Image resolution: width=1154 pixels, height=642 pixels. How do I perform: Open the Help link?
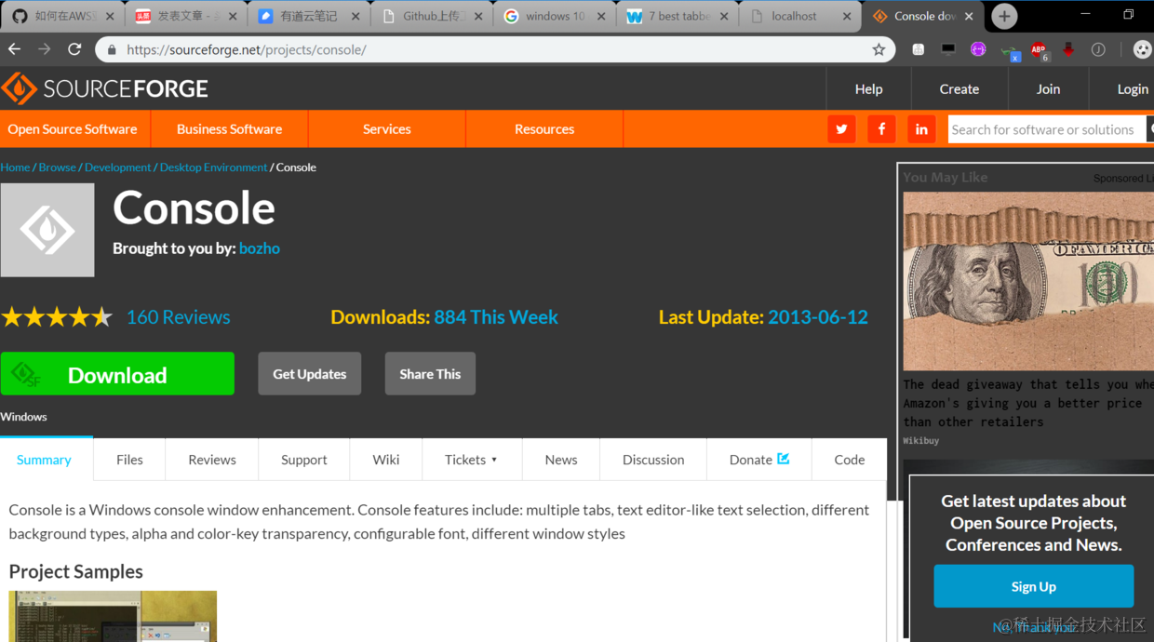(x=868, y=88)
